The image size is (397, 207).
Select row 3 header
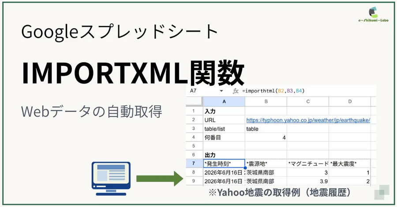(x=194, y=129)
